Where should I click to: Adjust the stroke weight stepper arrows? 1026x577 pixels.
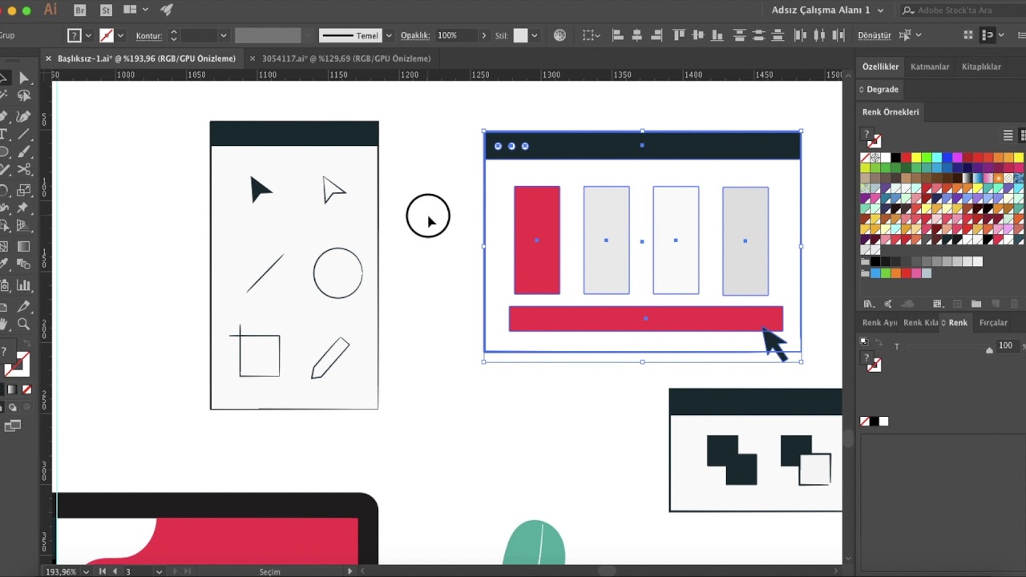pos(173,36)
